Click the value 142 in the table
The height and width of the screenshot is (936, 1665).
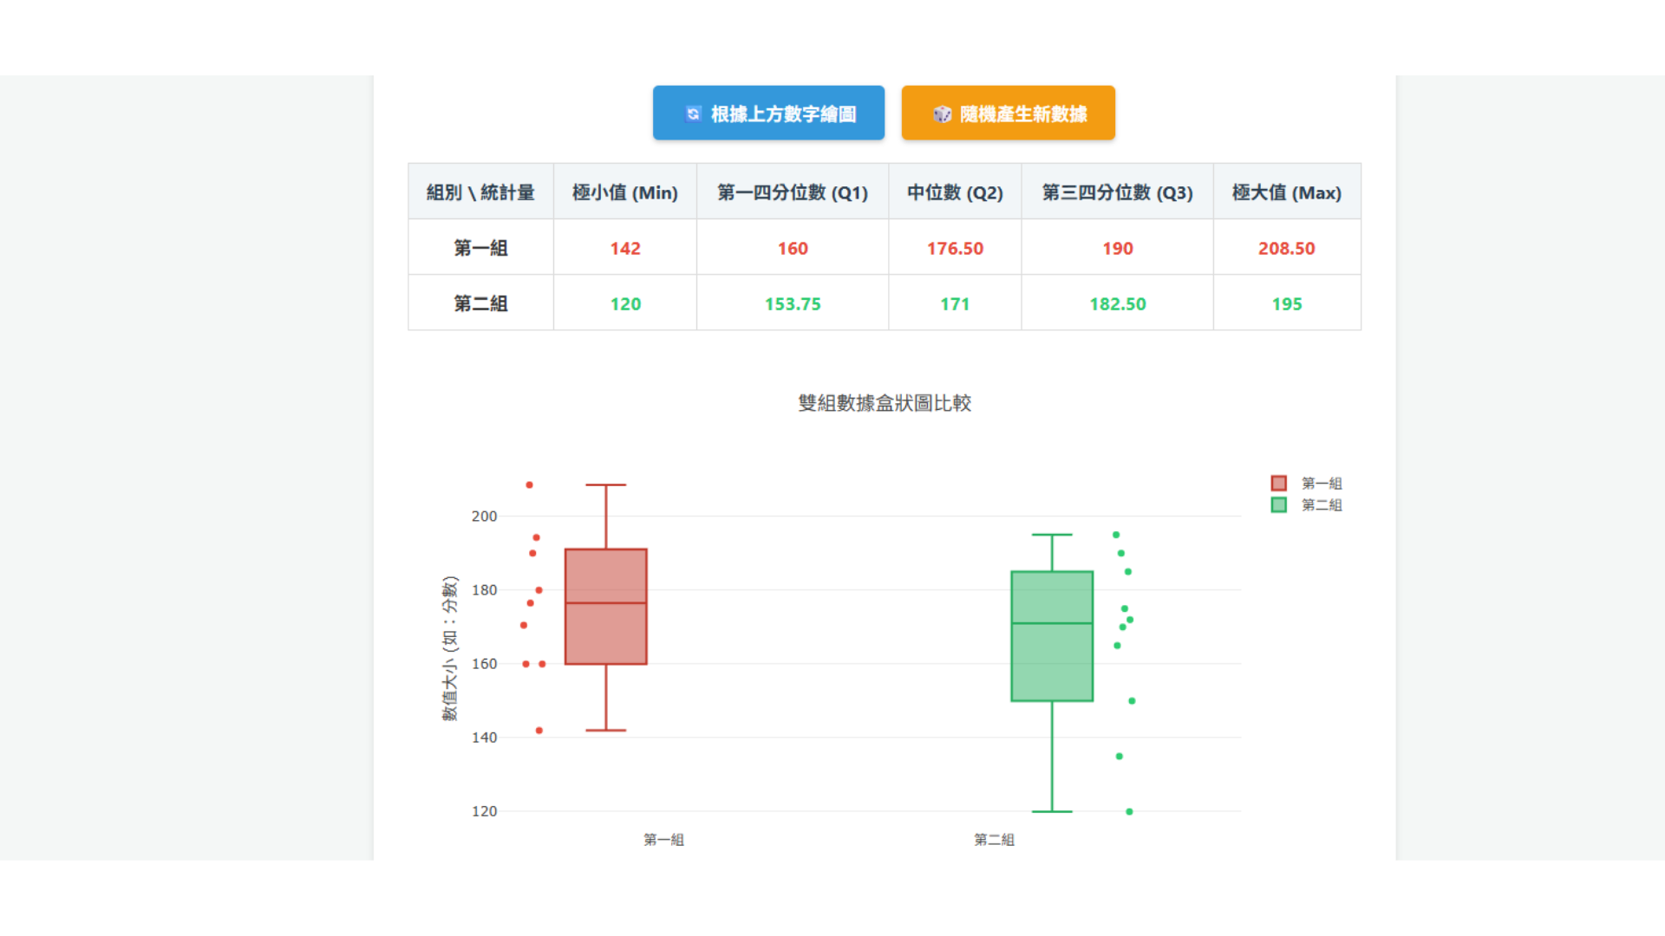[x=624, y=248]
